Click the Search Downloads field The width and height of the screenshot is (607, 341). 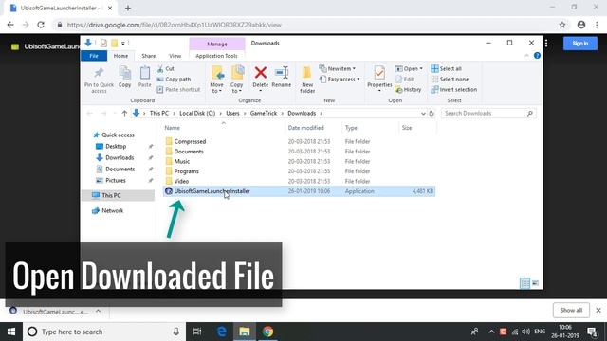(x=488, y=114)
